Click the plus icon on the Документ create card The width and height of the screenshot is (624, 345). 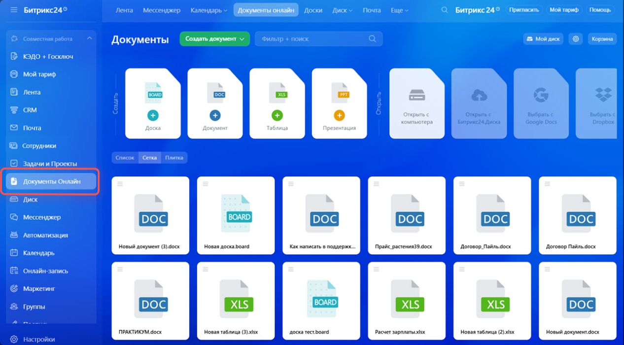(x=215, y=115)
